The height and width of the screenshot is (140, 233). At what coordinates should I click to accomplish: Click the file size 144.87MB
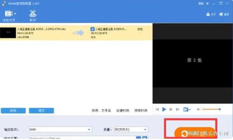(x=23, y=37)
